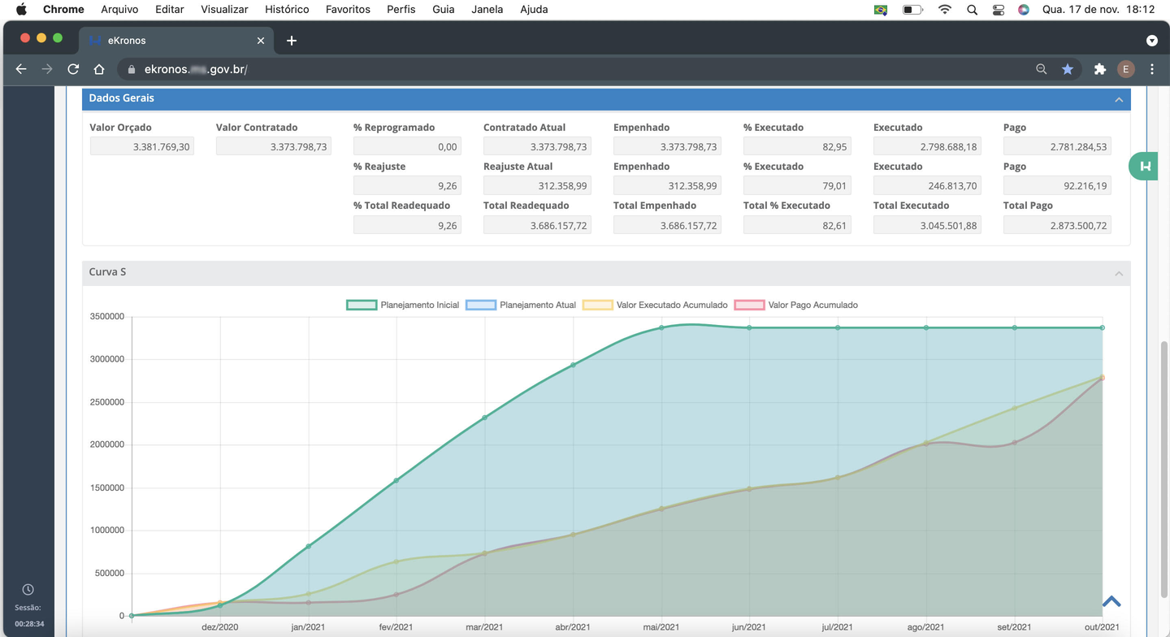Open the page zoom magnifier icon
This screenshot has width=1170, height=637.
(x=1041, y=69)
